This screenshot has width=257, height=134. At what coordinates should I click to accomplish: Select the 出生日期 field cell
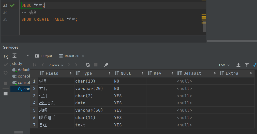(56, 103)
